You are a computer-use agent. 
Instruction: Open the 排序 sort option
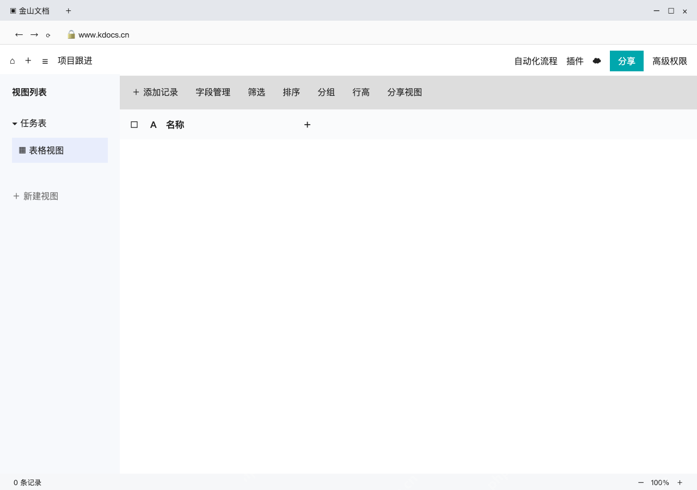[291, 93]
